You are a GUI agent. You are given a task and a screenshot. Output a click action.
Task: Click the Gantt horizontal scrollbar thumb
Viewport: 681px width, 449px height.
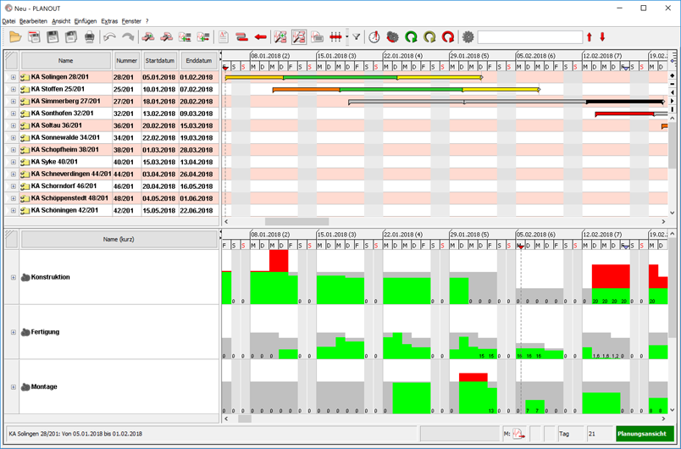tap(296, 221)
